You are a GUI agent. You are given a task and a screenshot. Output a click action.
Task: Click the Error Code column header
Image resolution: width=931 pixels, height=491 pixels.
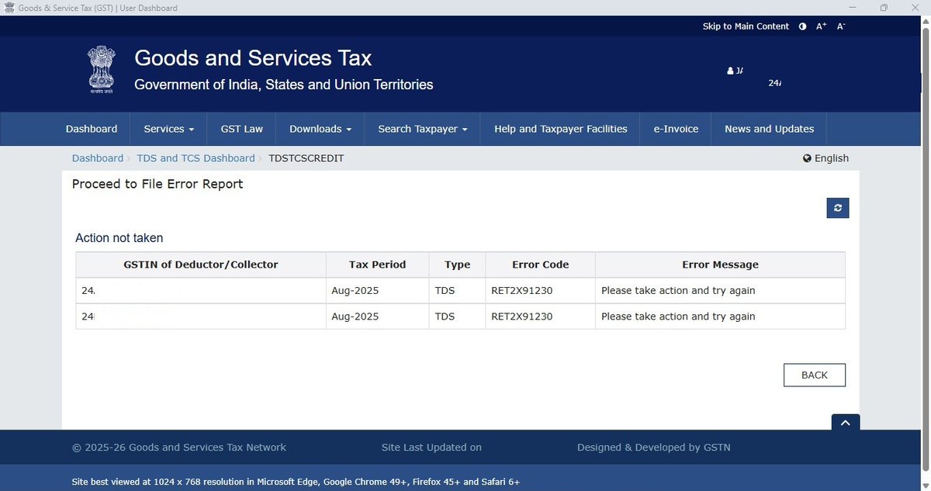(541, 265)
